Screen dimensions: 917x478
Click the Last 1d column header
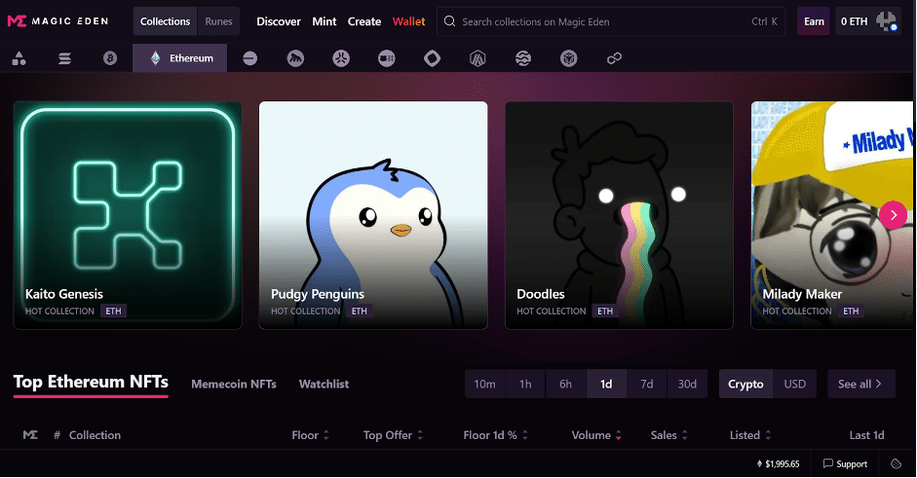866,435
